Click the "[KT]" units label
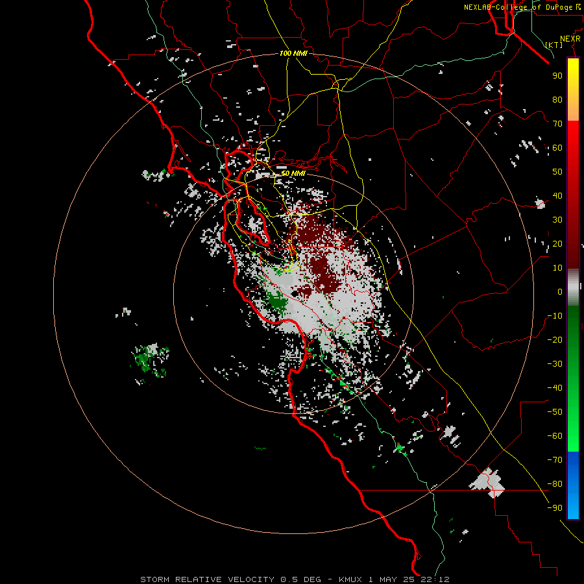This screenshot has width=584, height=584. (554, 45)
